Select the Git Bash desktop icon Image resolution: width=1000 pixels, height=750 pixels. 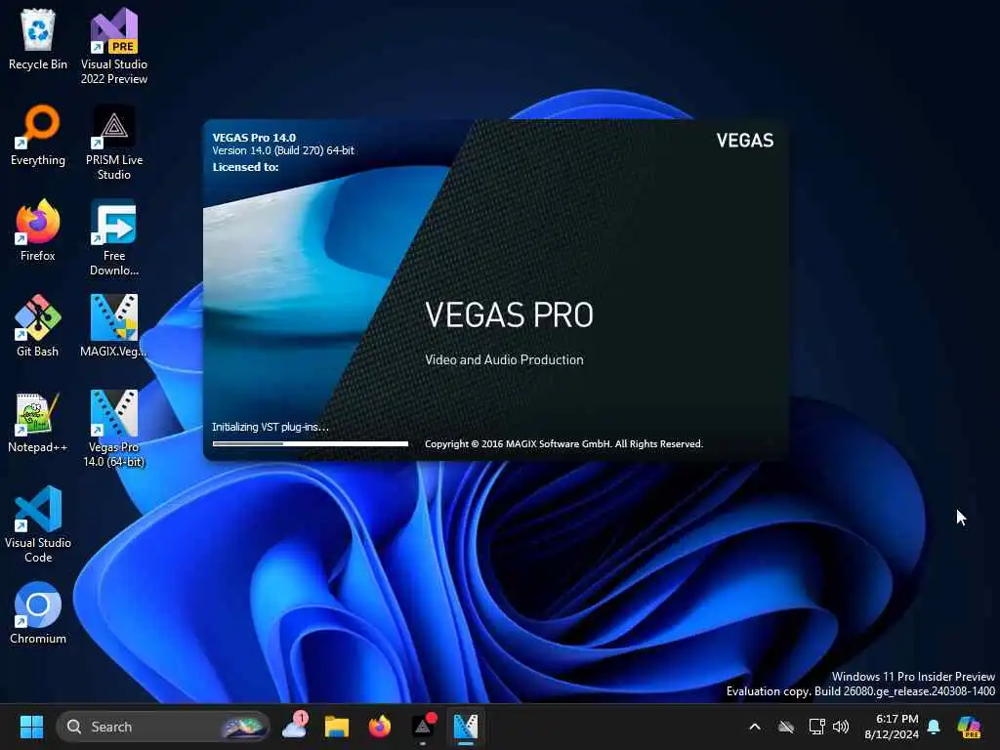[38, 326]
